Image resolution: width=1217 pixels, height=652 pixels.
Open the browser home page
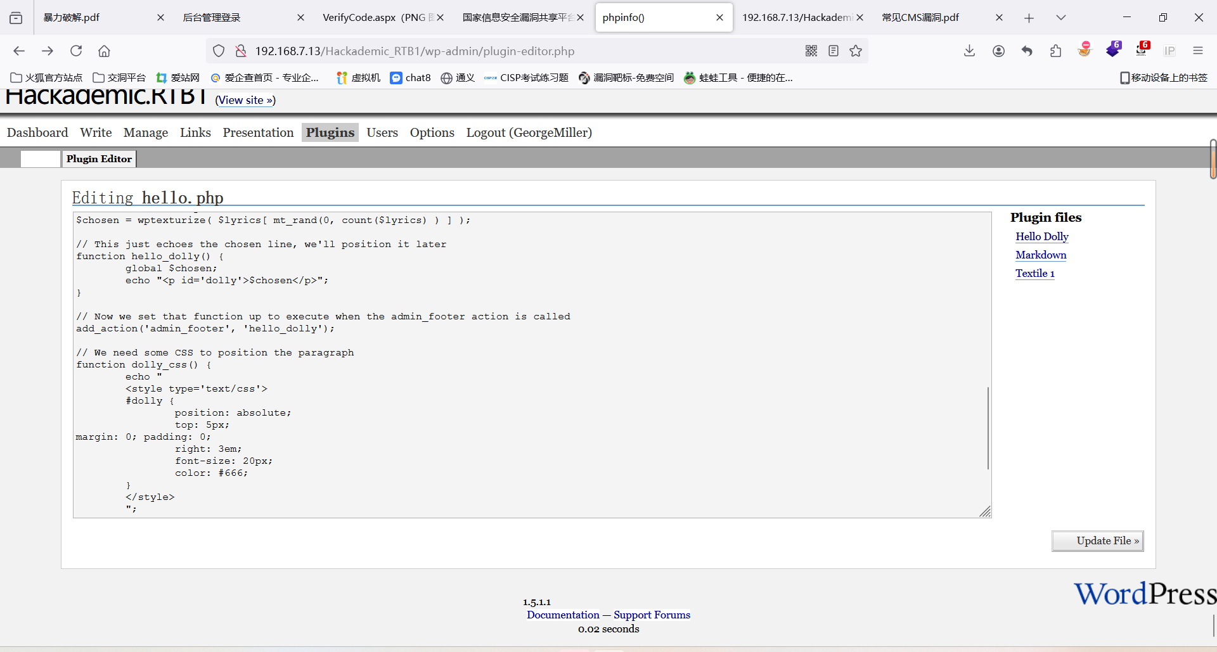click(104, 51)
